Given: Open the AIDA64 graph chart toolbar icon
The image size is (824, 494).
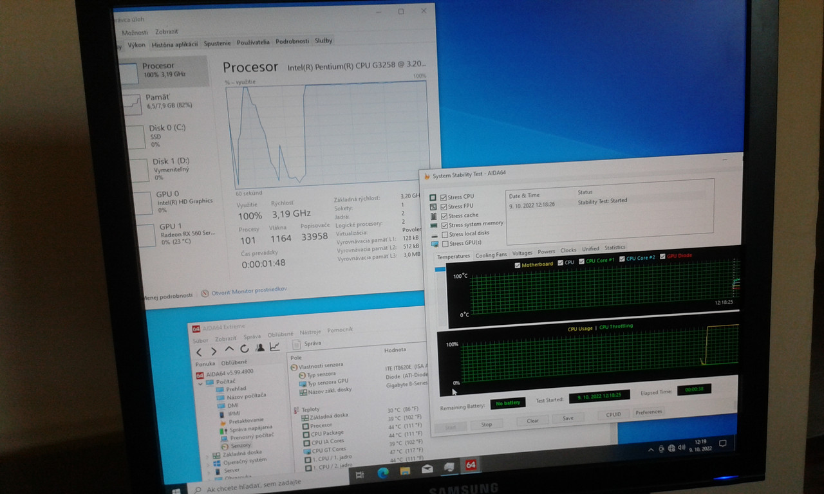Looking at the screenshot, I should pos(275,347).
